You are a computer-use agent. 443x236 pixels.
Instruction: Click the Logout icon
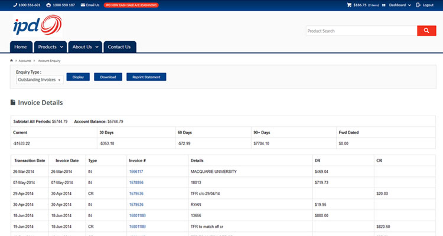(x=419, y=5)
